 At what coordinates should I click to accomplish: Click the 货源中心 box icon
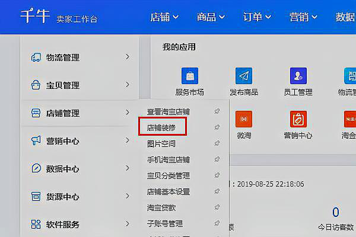36,196
